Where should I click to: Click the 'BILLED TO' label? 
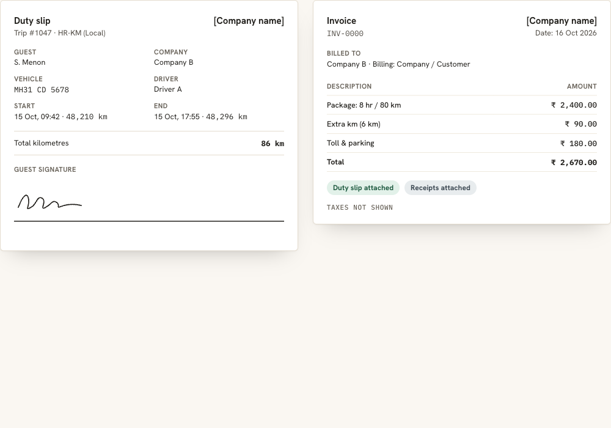point(343,53)
